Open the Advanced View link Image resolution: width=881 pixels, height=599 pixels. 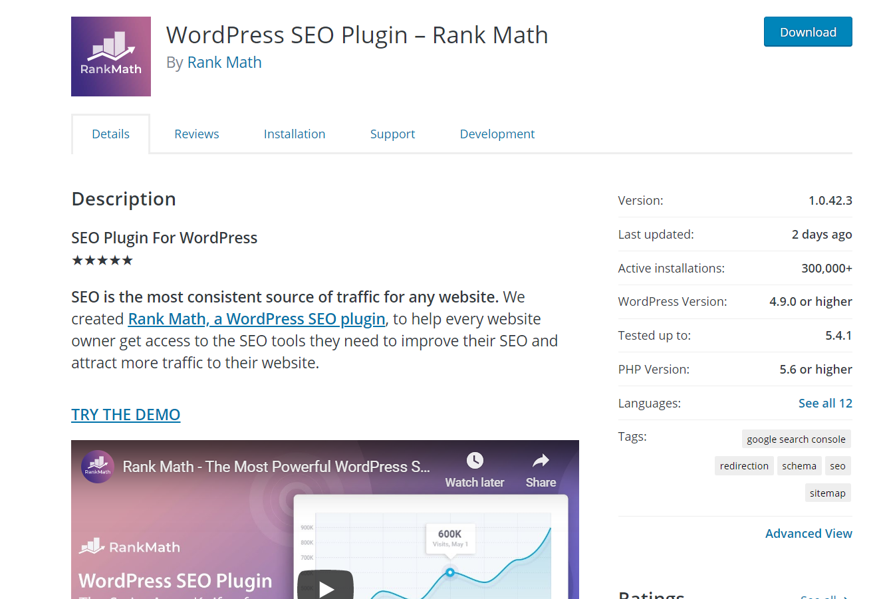point(809,533)
